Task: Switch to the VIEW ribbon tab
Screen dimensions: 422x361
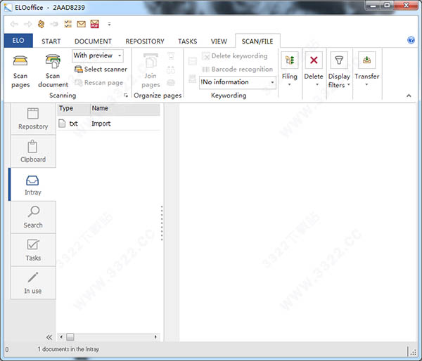Action: pyautogui.click(x=219, y=41)
